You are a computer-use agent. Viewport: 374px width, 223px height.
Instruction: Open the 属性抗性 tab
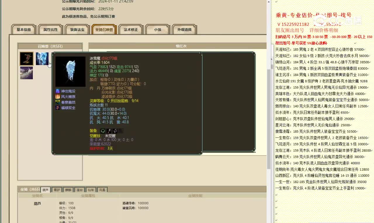51,30
